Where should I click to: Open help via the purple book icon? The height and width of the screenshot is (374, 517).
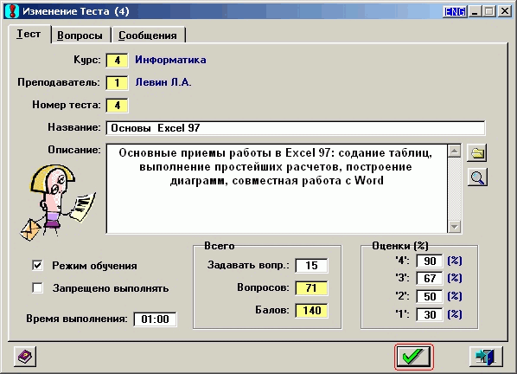point(25,357)
